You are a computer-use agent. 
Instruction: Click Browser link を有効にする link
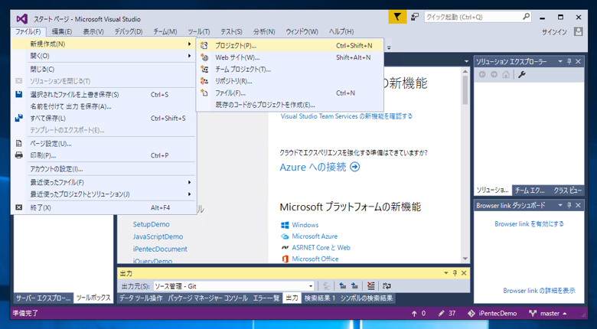529,224
